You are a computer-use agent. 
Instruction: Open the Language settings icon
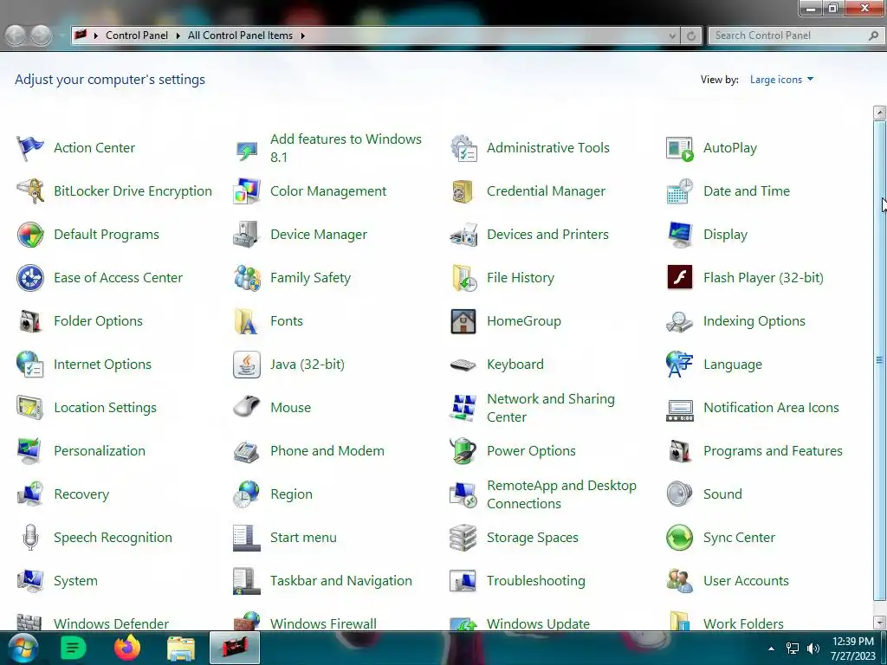pos(679,365)
